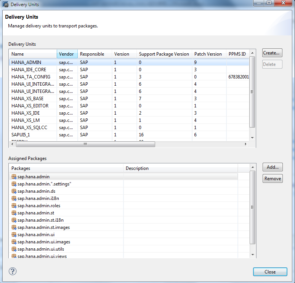
Task: Click the package icon for sap.hana.admin.ui
Action: (x=14, y=235)
